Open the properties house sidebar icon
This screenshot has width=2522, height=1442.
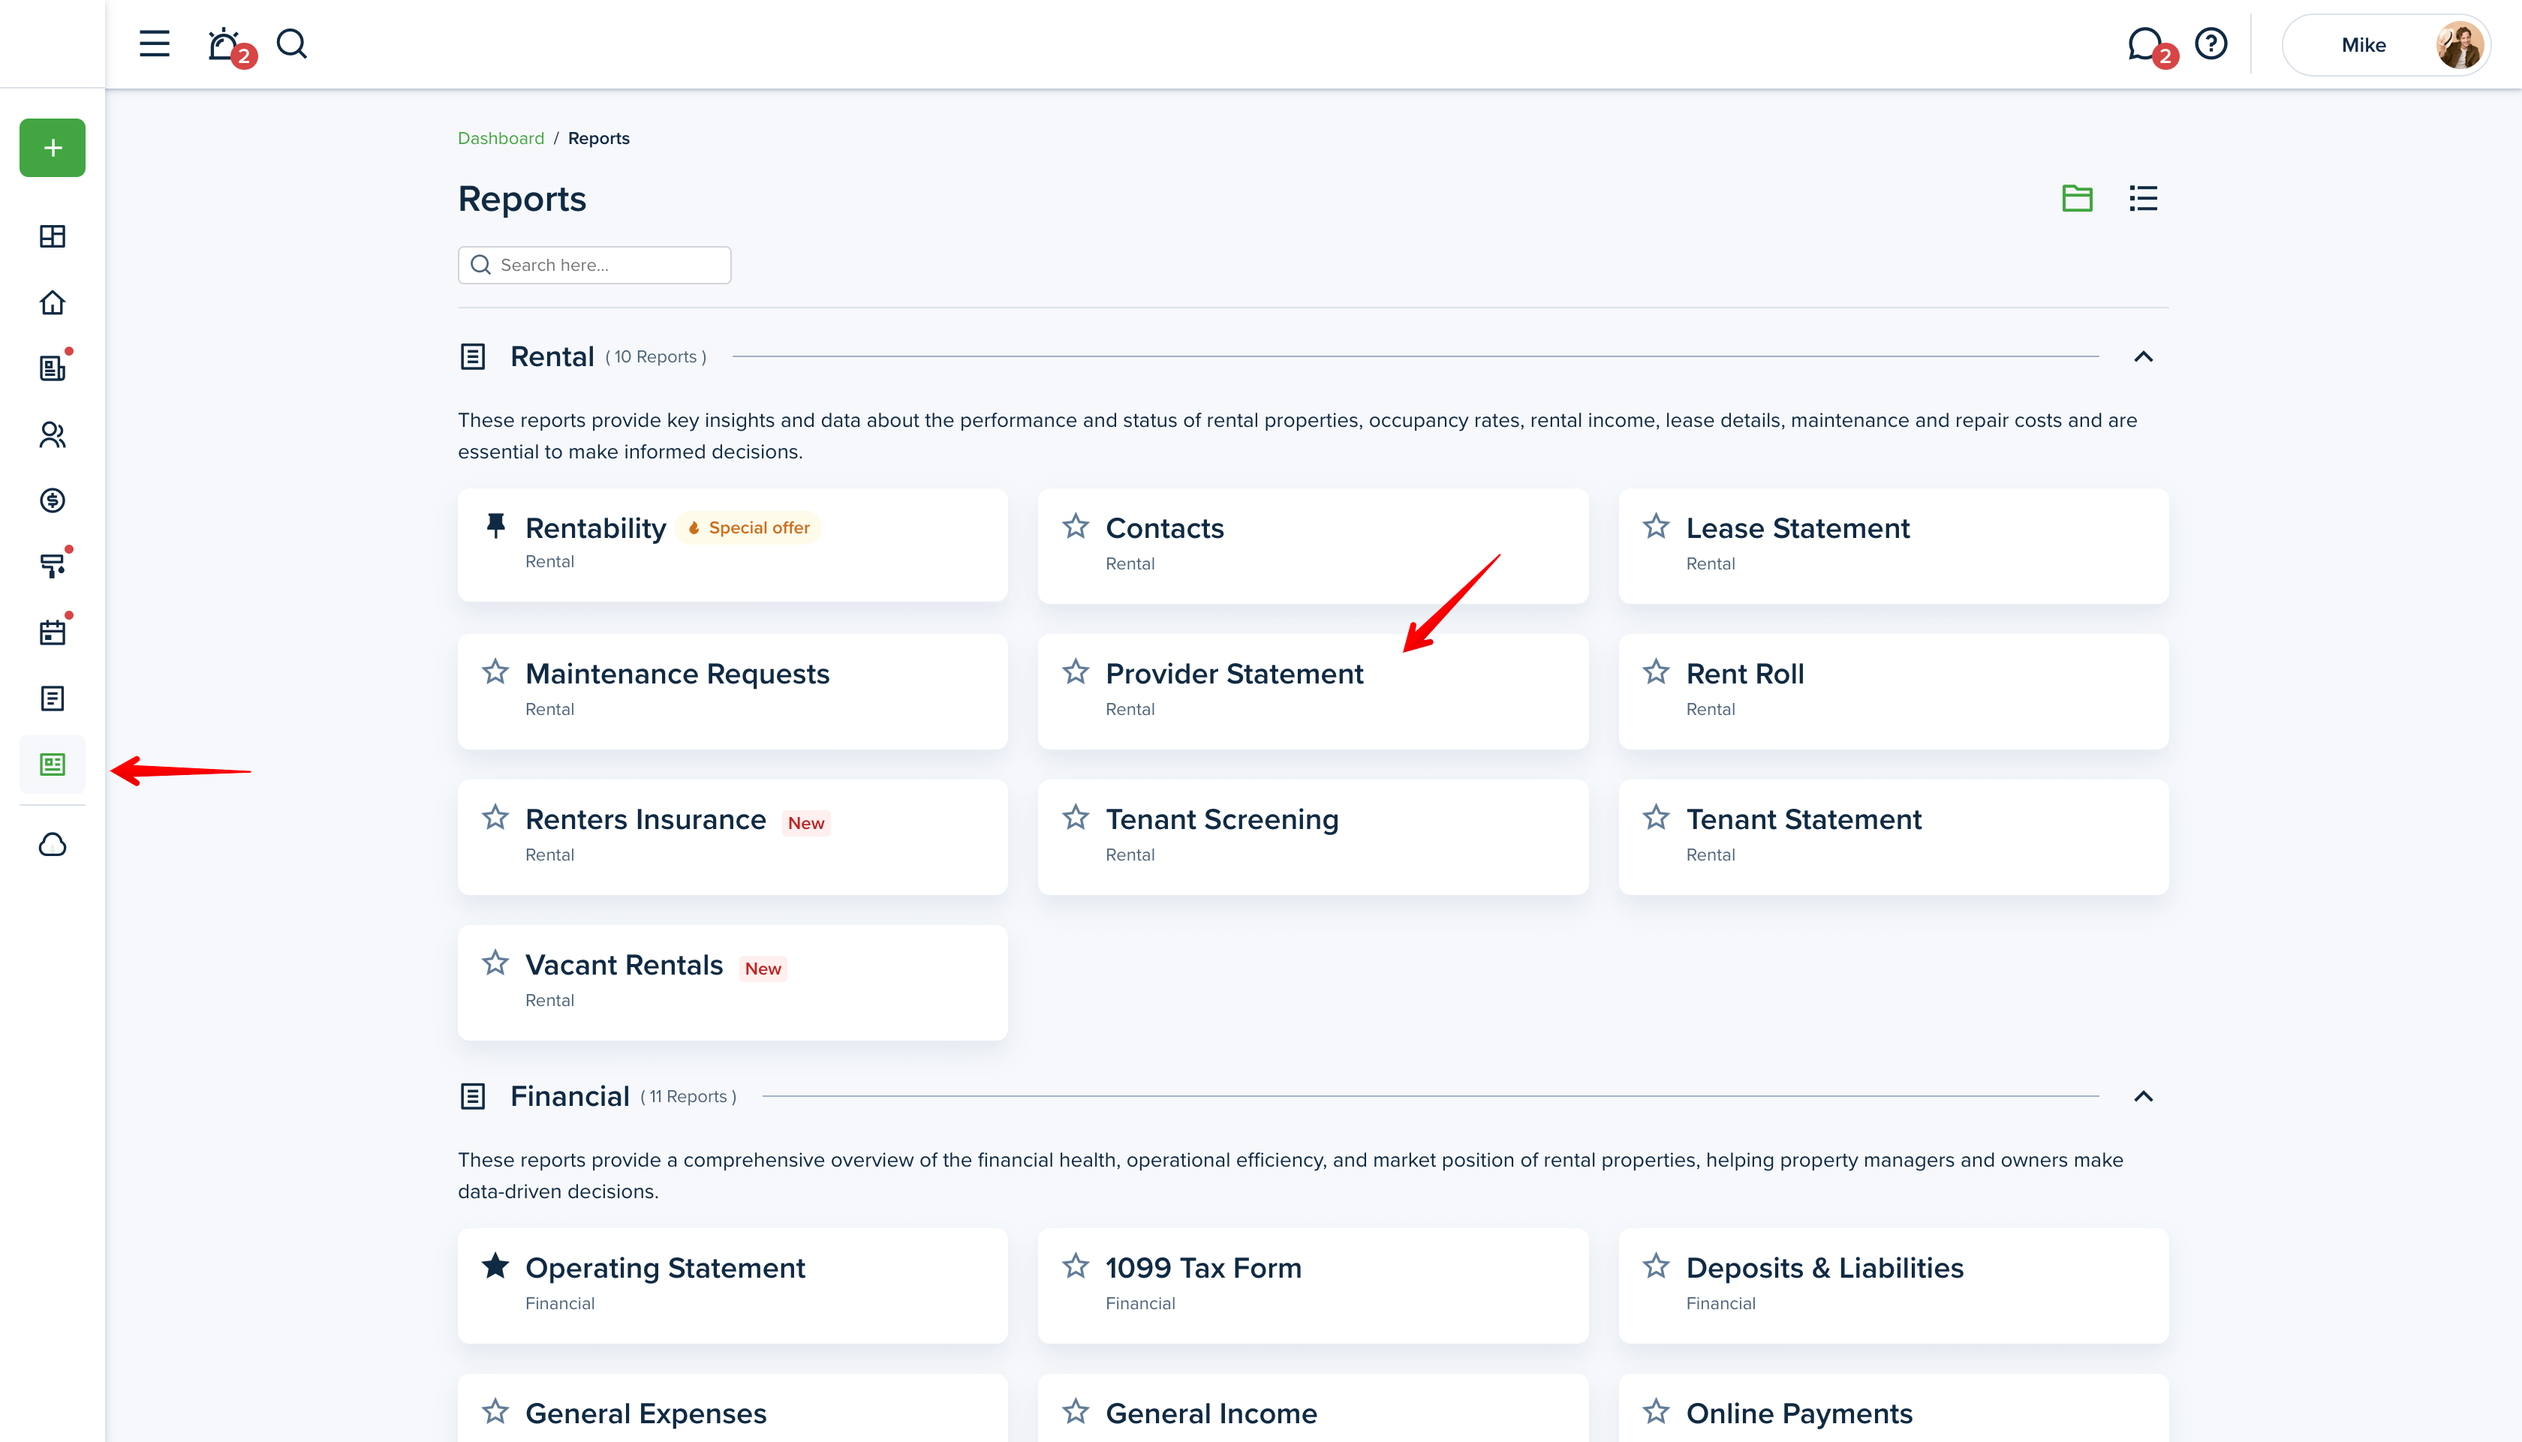[53, 302]
